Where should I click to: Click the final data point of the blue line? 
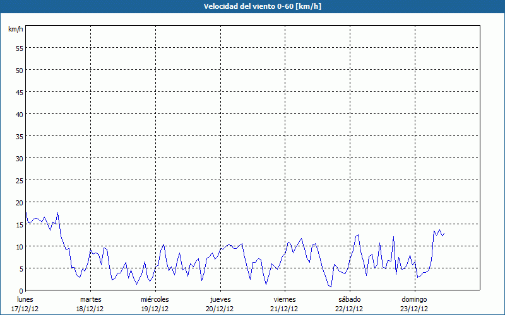tap(444, 234)
